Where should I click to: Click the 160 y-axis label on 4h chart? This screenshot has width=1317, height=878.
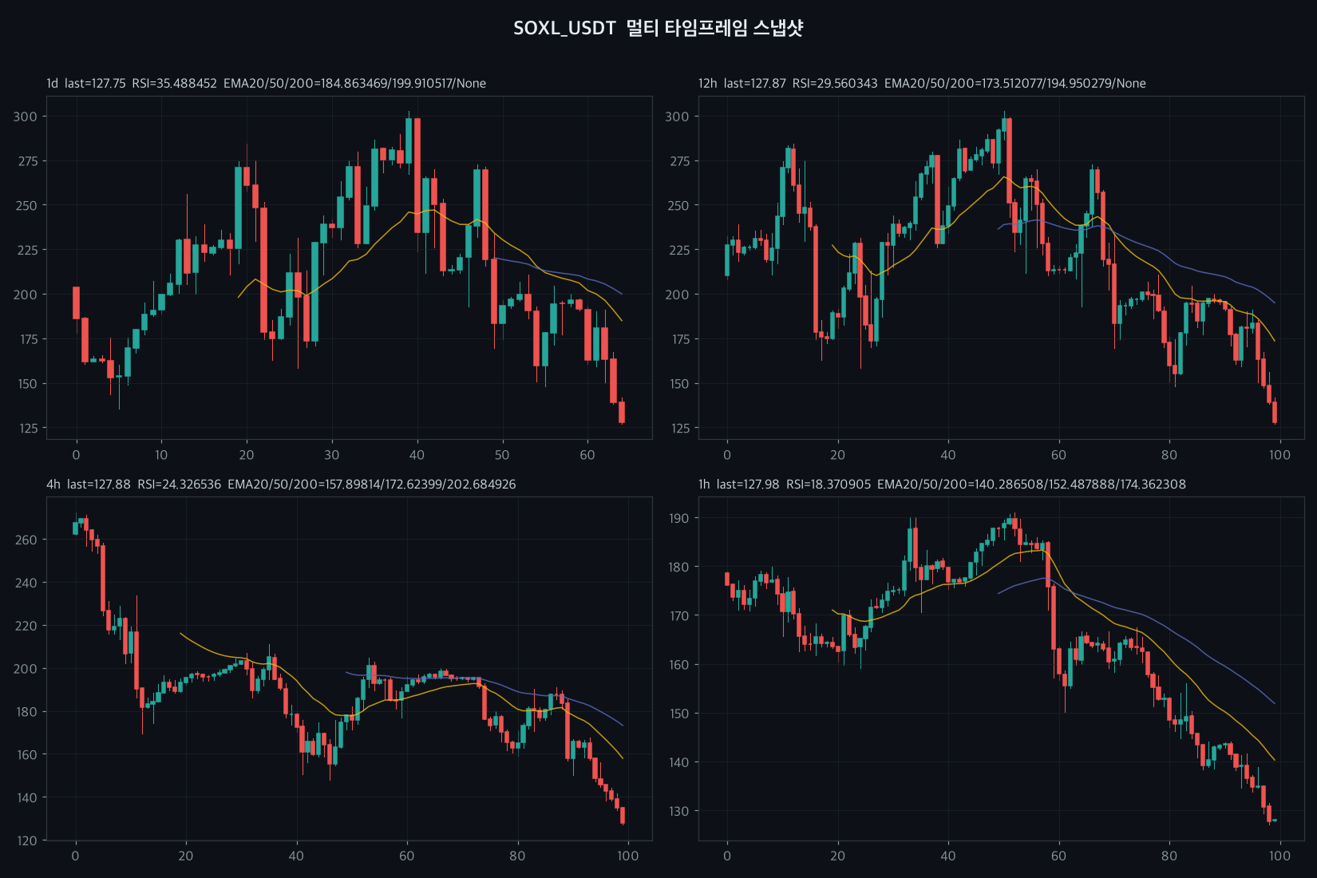click(x=27, y=755)
